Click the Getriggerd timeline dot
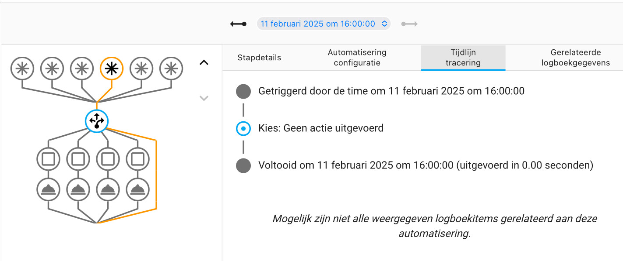 pyautogui.click(x=243, y=92)
